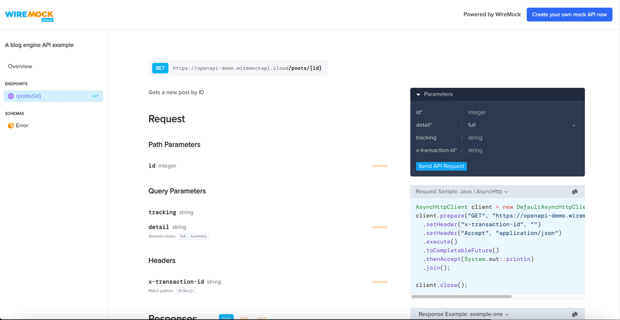620x320 pixels.
Task: Select the /posts/{id} GET endpoint
Action: (x=53, y=96)
